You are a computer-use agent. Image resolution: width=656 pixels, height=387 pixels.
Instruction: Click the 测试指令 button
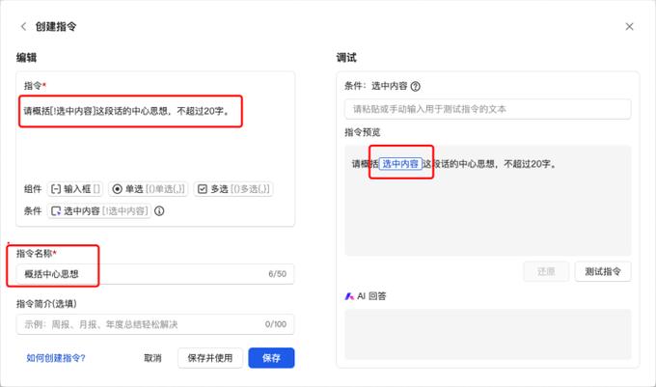[x=602, y=271]
